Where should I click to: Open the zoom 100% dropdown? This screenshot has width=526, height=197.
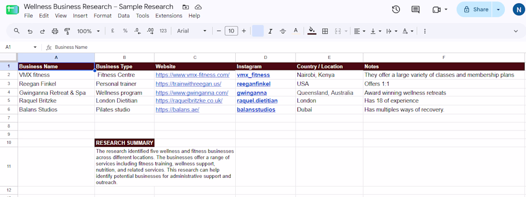point(88,31)
